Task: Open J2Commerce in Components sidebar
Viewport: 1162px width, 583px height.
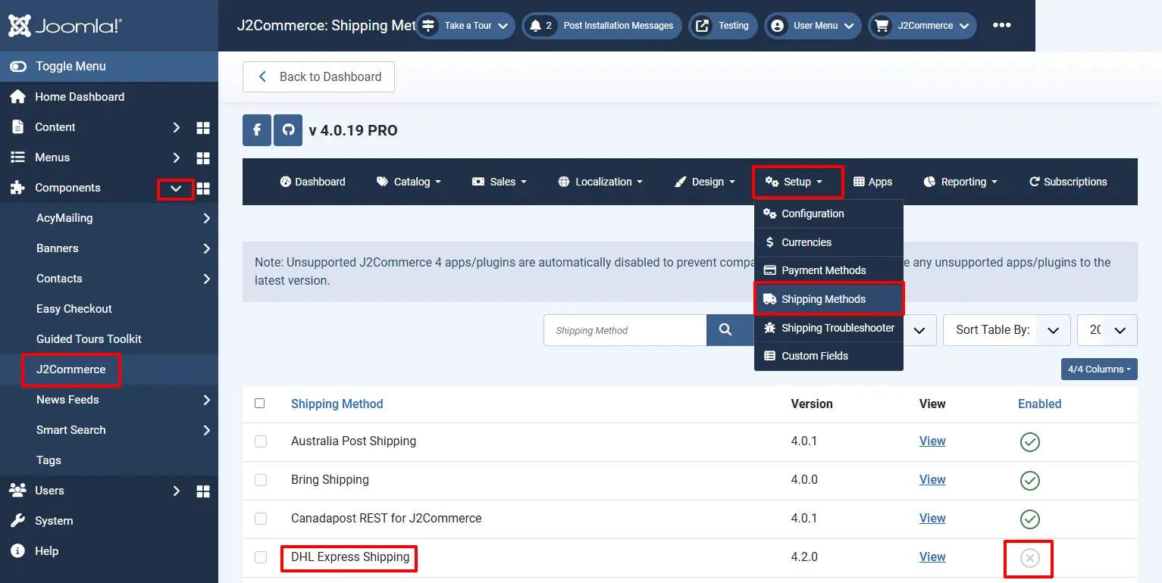Action: pos(71,369)
